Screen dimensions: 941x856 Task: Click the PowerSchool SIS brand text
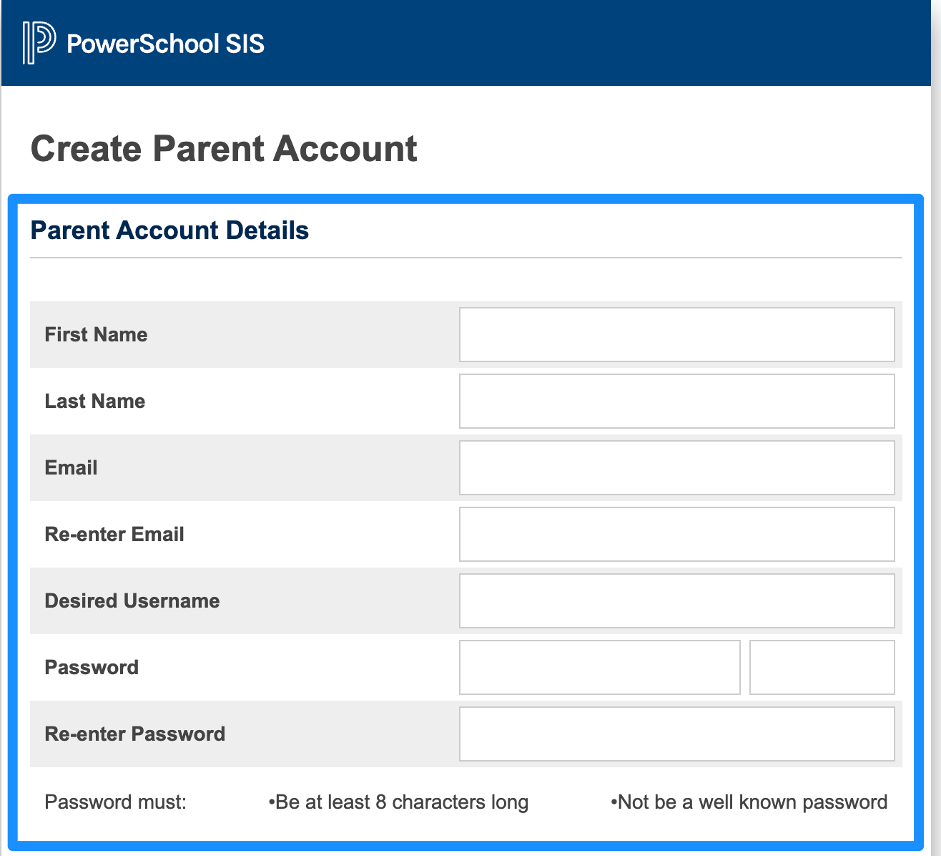pos(164,43)
